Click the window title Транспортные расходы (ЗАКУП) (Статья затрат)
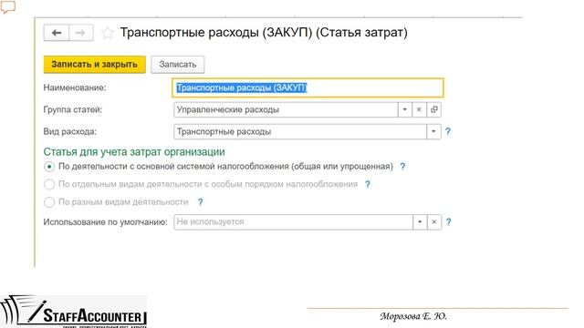Screen dimensions: 584x328 [x=264, y=33]
